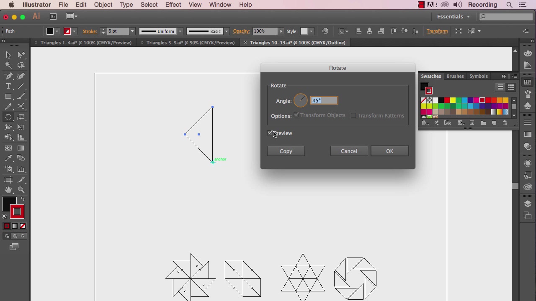Select the Direct Selection tool
The height and width of the screenshot is (301, 536).
point(21,55)
